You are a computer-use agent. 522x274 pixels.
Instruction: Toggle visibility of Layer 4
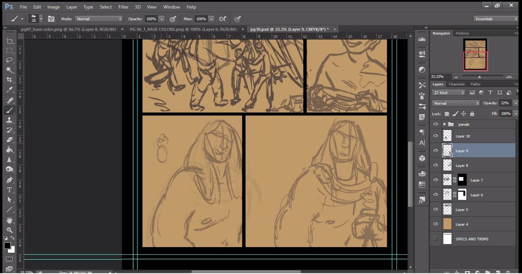[436, 224]
